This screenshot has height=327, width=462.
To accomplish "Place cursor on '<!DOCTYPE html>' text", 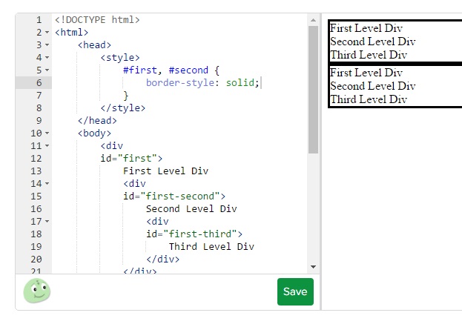I will tap(97, 20).
